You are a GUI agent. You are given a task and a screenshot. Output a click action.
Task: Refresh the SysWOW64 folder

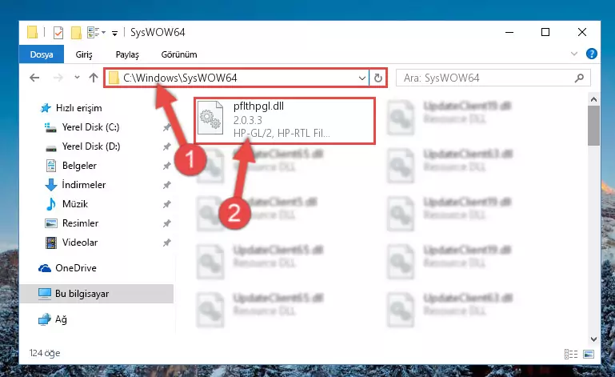point(378,78)
